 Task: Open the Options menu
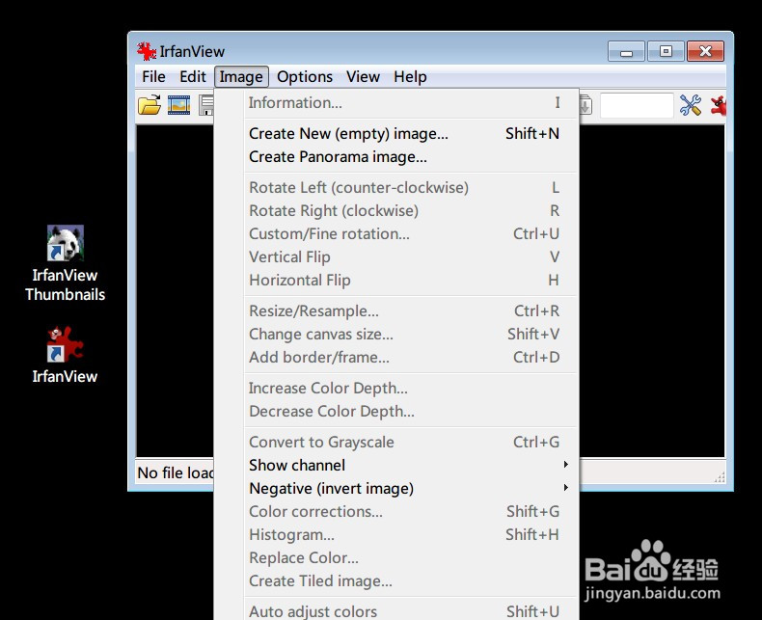click(x=305, y=77)
